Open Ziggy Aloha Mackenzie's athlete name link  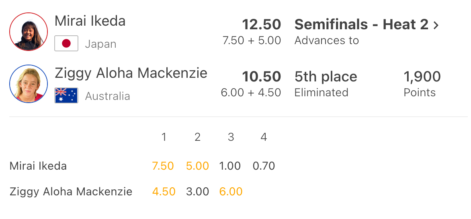pyautogui.click(x=131, y=73)
